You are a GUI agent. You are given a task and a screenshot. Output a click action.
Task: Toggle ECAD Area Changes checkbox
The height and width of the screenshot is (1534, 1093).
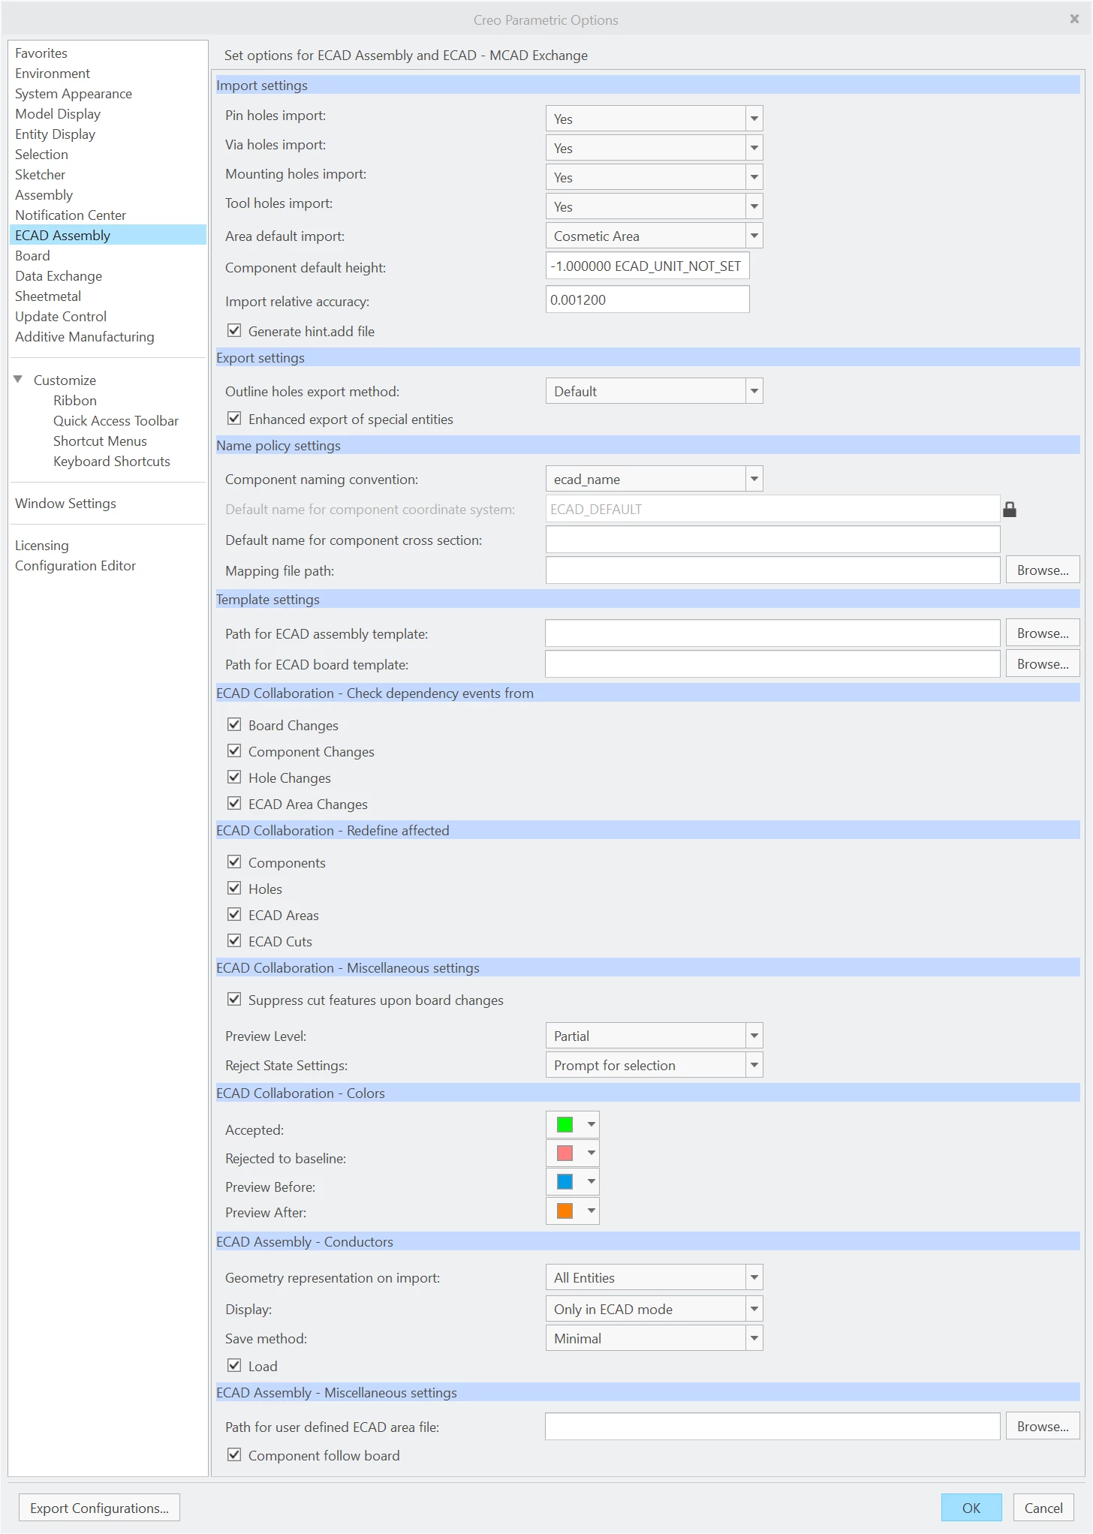point(234,804)
